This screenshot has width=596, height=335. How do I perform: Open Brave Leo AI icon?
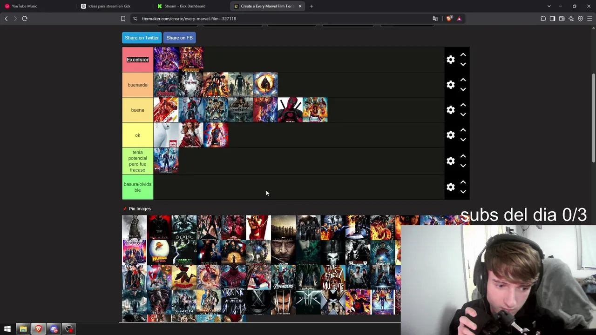coord(571,19)
